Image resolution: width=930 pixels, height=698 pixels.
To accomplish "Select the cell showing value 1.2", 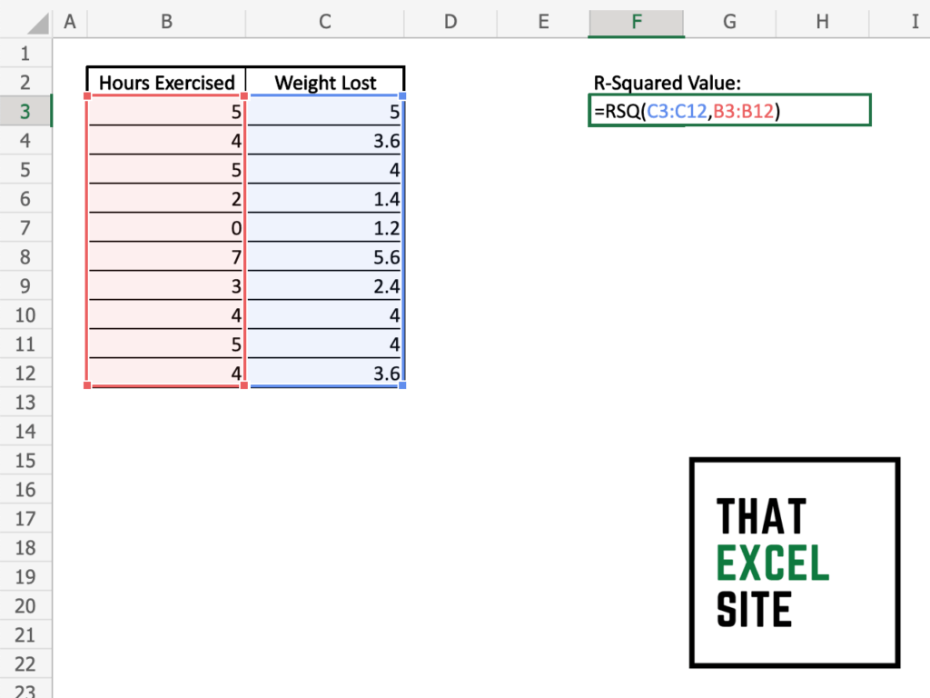I will click(x=324, y=227).
